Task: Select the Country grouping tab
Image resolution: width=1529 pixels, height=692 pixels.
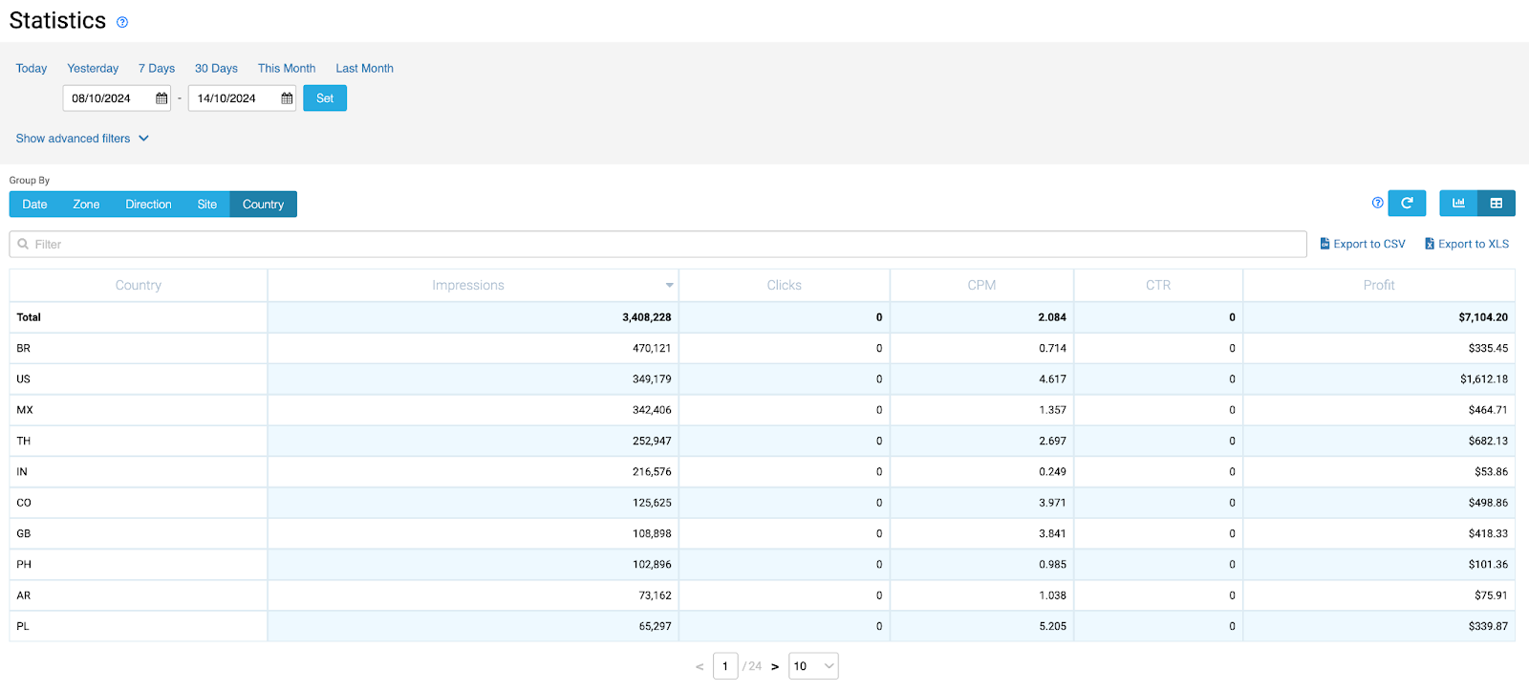Action: 263,205
